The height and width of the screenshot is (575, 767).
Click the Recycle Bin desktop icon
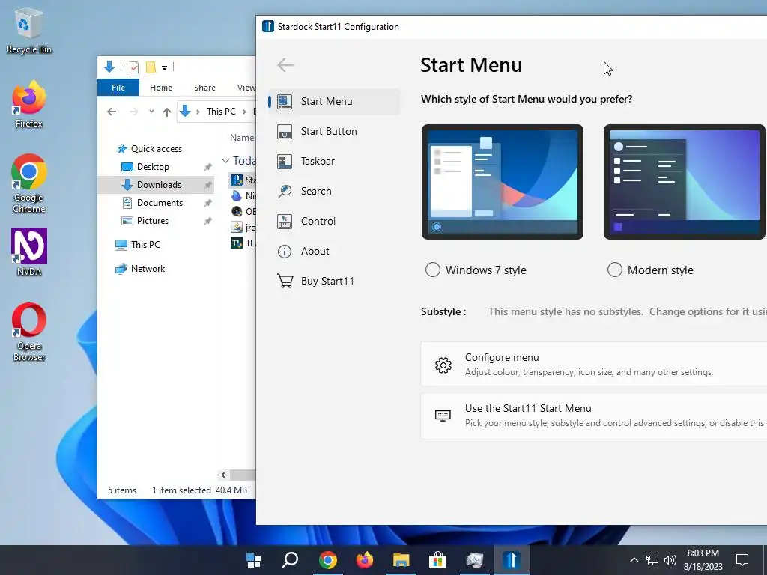28,30
